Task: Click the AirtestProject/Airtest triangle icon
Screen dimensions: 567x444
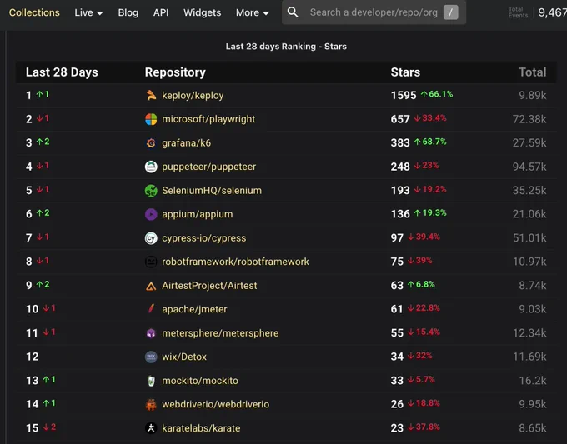Action: (151, 286)
